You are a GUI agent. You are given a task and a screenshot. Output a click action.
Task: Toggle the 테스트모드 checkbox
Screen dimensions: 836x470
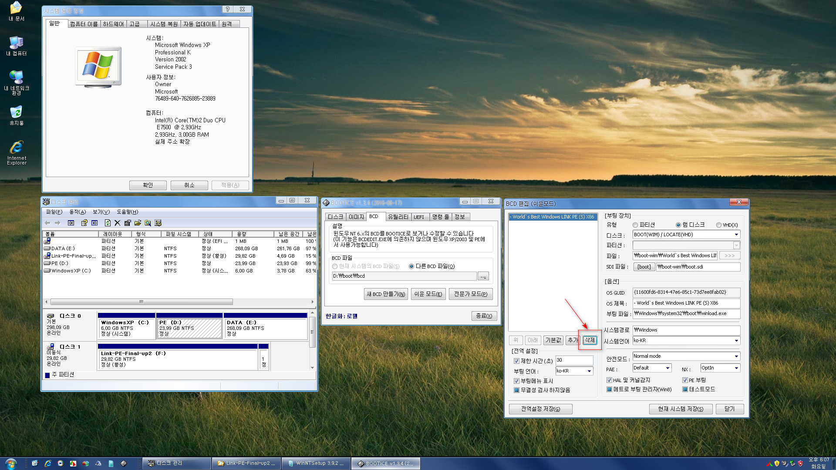pos(685,389)
